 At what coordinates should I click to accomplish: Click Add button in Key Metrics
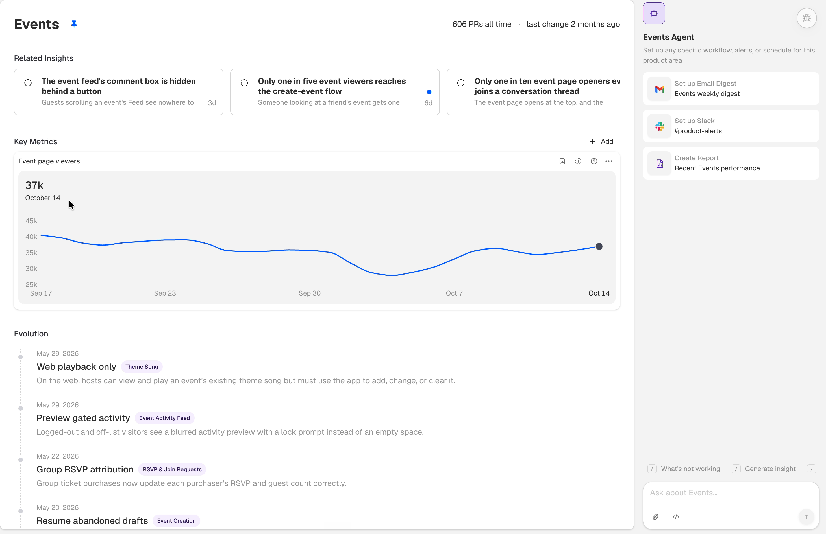click(x=601, y=141)
